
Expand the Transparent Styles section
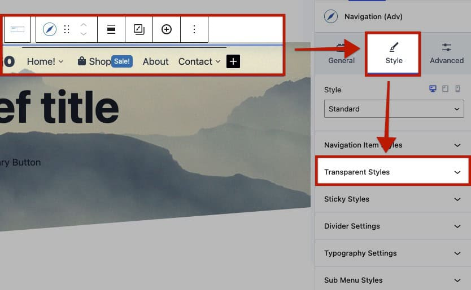(393, 172)
